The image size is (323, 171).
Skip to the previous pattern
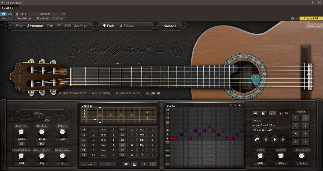coord(266,140)
